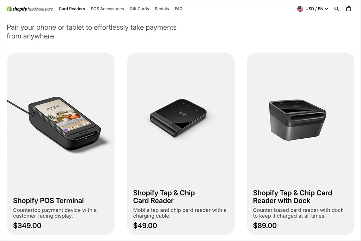
Task: Click the $349.00 price label
Action: coord(27,225)
